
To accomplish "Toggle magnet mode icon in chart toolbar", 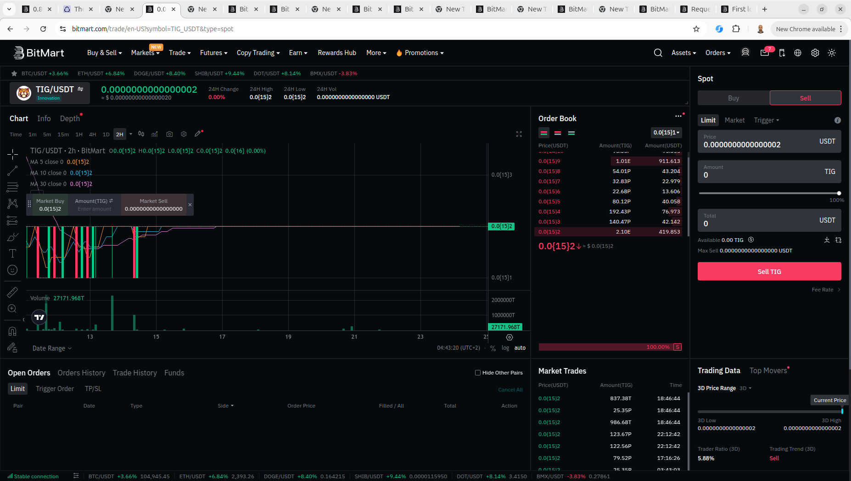I will click(12, 331).
